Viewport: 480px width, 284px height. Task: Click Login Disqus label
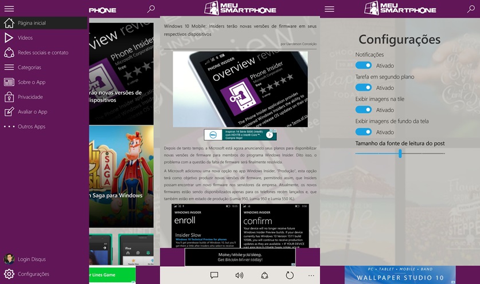[32, 259]
